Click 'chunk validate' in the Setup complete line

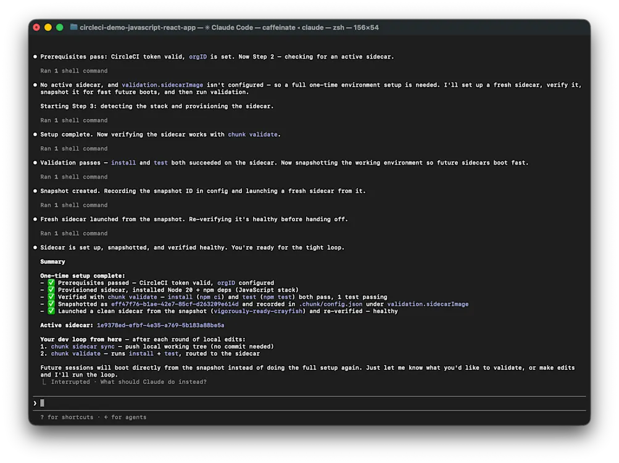[x=252, y=134]
